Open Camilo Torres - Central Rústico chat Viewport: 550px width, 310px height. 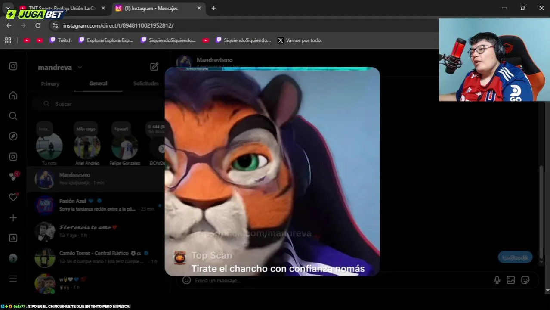coord(96,257)
